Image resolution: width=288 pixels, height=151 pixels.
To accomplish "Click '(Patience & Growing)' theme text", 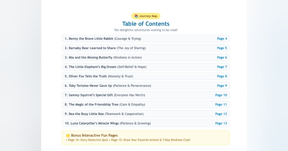I will [x=135, y=123].
